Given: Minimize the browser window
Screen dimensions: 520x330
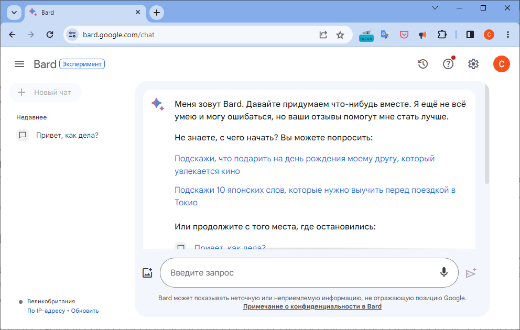Looking at the screenshot, I should point(459,8).
